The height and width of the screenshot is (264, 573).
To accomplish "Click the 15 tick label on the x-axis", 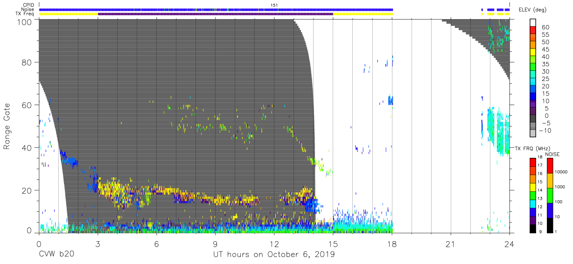I will pos(333,244).
